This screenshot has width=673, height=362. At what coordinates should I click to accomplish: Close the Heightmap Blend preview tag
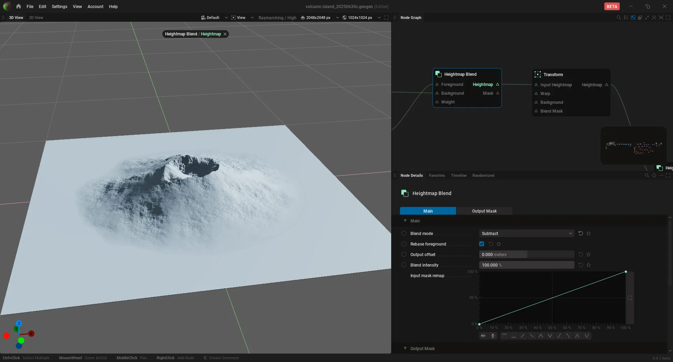[225, 34]
